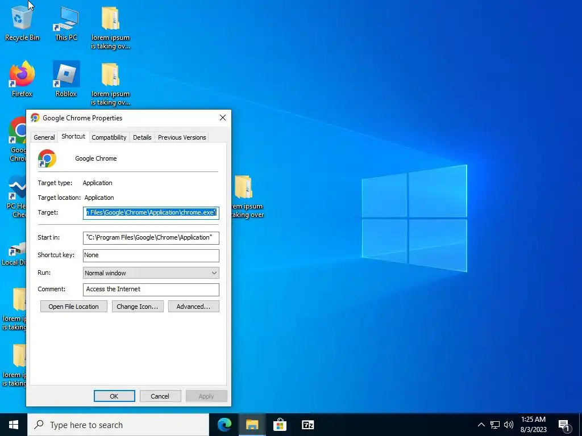This screenshot has width=582, height=436.
Task: Select the lorem ipsum folder beside Roblox
Action: (110, 84)
